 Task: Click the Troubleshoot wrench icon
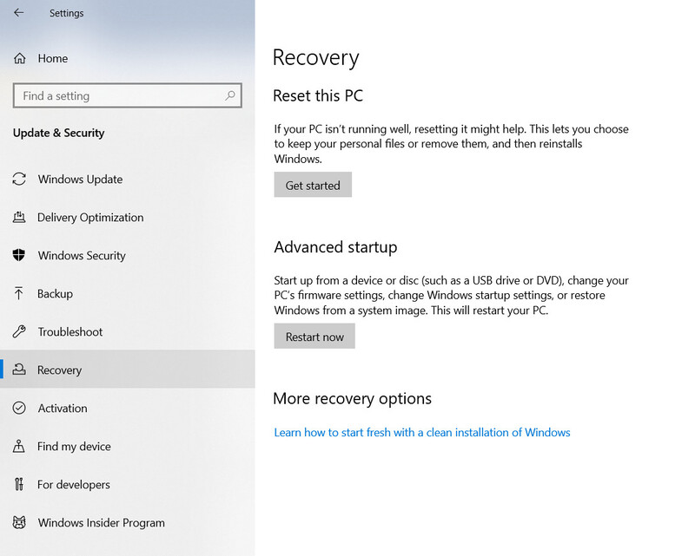(x=19, y=331)
